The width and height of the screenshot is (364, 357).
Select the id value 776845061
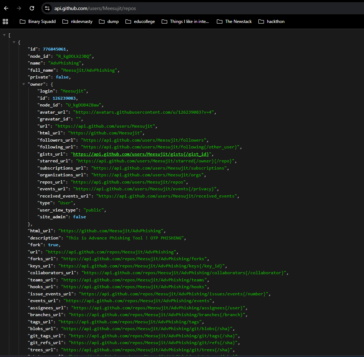pyautogui.click(x=54, y=49)
